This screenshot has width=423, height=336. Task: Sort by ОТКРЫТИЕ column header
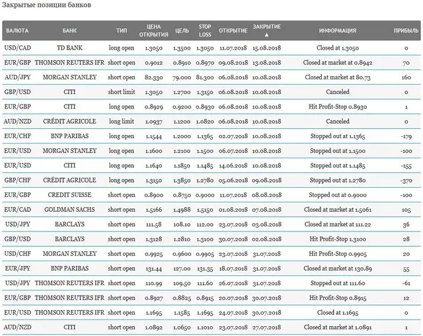pos(233,30)
